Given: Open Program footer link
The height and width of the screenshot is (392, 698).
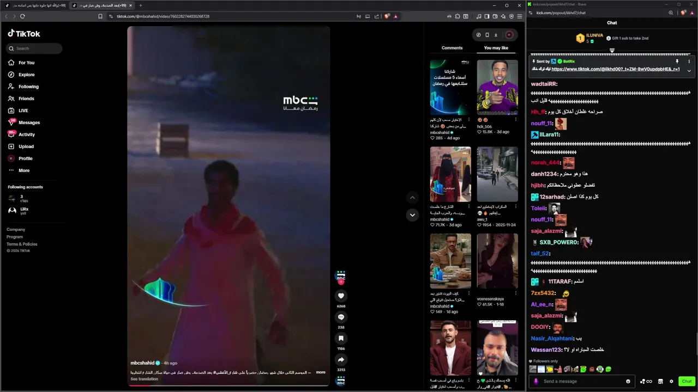Looking at the screenshot, I should [15, 237].
